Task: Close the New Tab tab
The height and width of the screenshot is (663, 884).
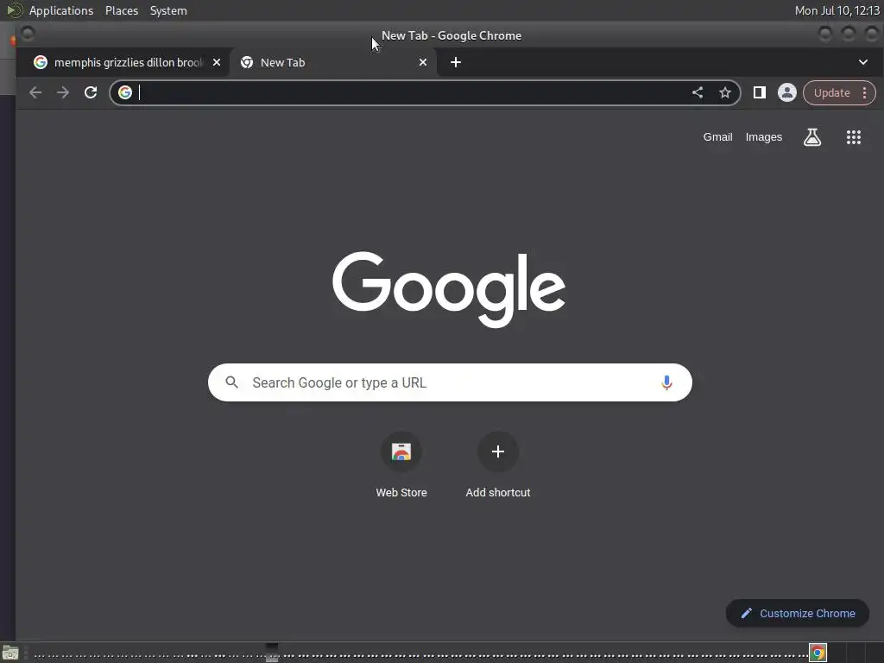Action: point(423,62)
